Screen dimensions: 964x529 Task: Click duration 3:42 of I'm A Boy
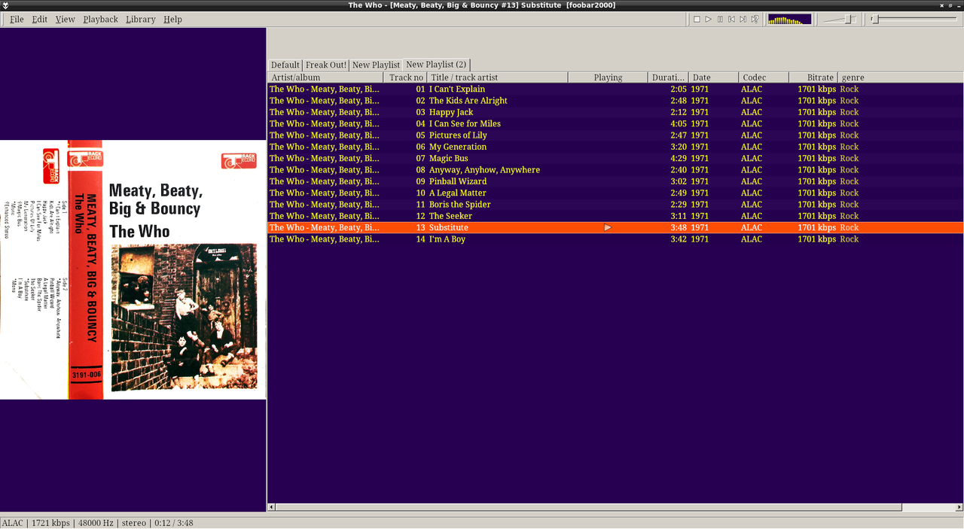(x=679, y=239)
